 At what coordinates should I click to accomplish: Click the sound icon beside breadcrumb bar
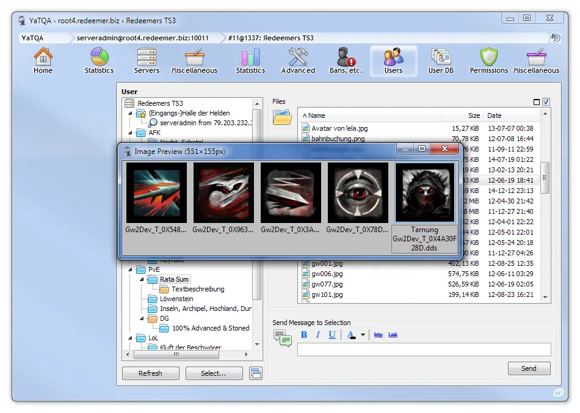pos(555,38)
